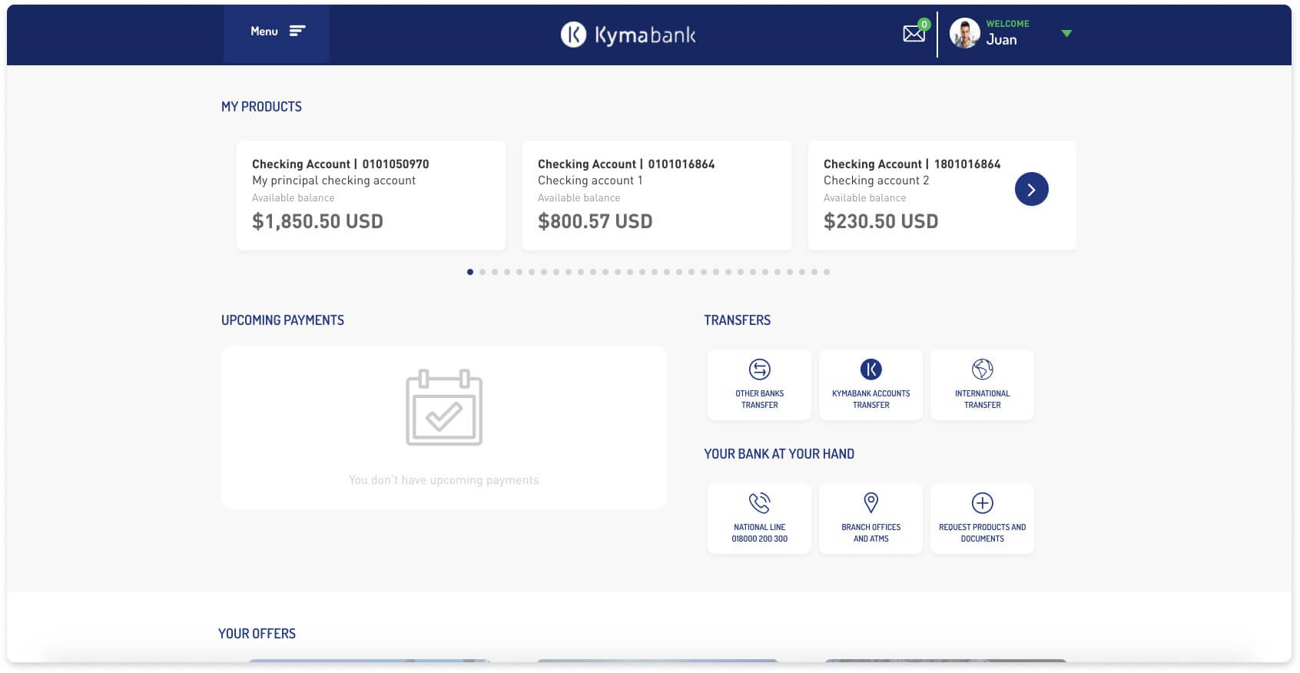Open checking account 1801016864 card
The height and width of the screenshot is (673, 1300).
coord(942,195)
